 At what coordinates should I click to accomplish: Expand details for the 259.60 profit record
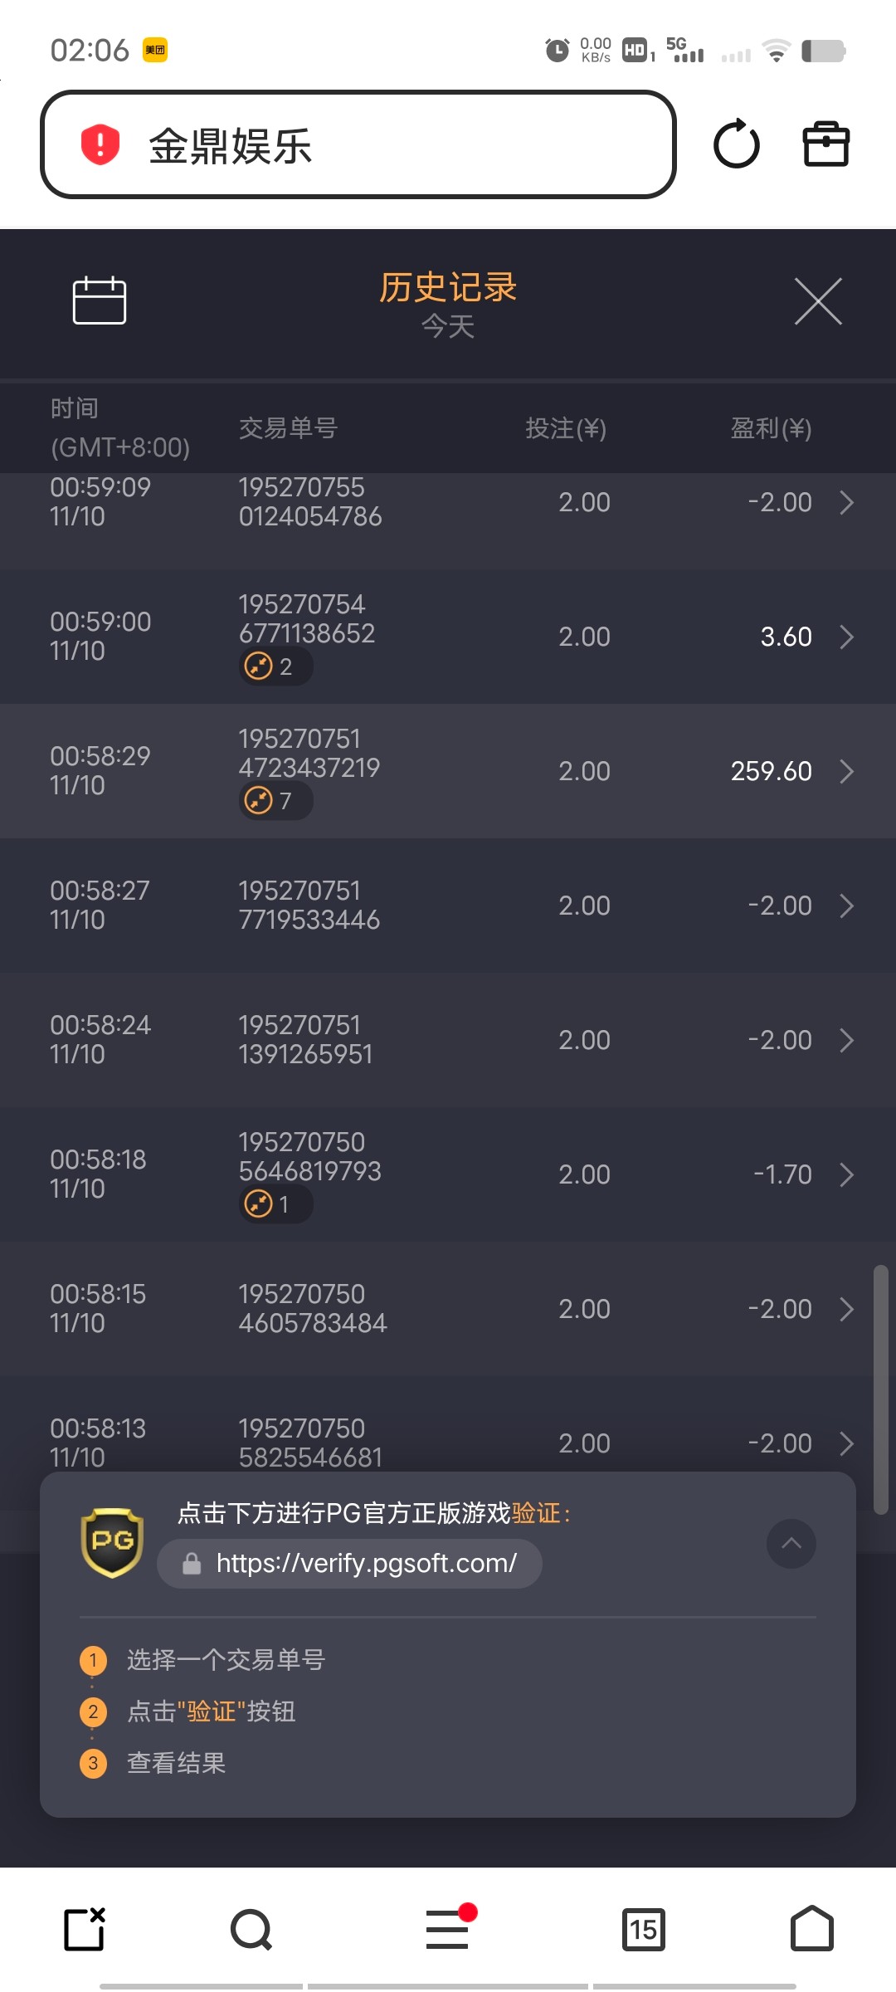tap(846, 771)
